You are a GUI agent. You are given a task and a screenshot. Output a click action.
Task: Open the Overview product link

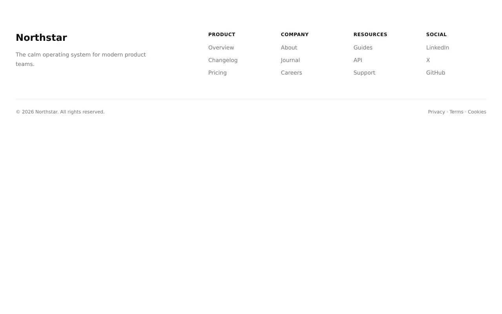click(221, 47)
